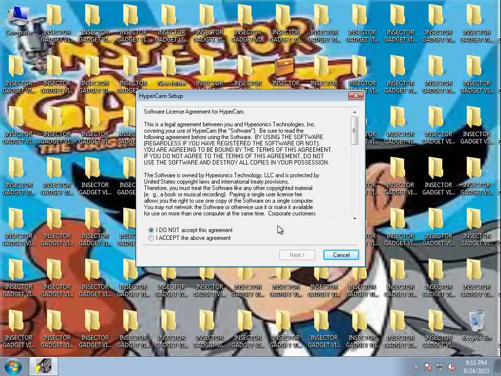Cancel the HyperCam setup
501x376 pixels.
pyautogui.click(x=341, y=255)
